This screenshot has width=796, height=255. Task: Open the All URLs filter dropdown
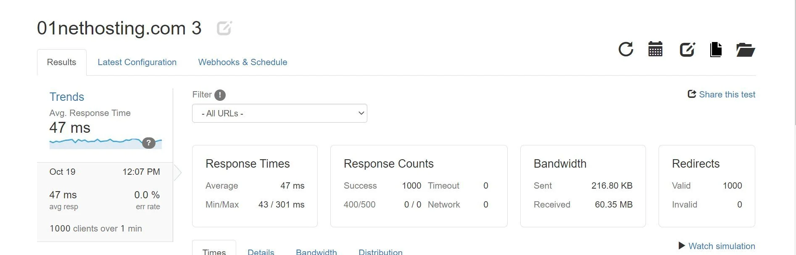279,113
